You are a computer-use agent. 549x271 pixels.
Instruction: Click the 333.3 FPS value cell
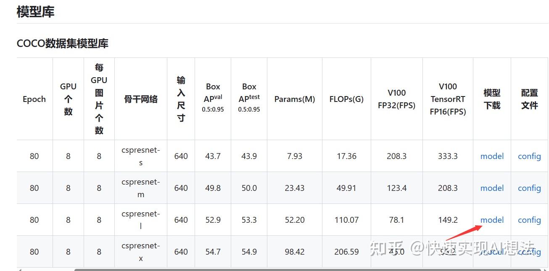448,156
